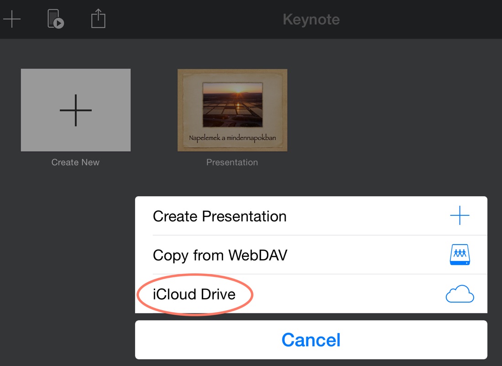Click the blue cloud icon
This screenshot has height=366, width=502.
460,293
